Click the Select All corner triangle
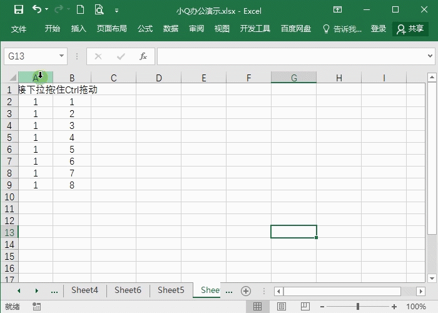 point(13,78)
